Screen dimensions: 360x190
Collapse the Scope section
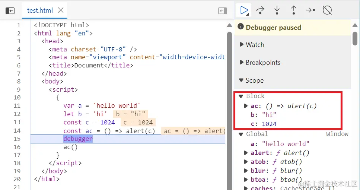pos(241,80)
